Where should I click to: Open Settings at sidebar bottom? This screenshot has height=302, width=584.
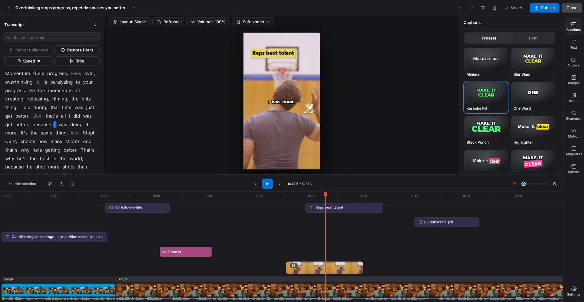573,291
